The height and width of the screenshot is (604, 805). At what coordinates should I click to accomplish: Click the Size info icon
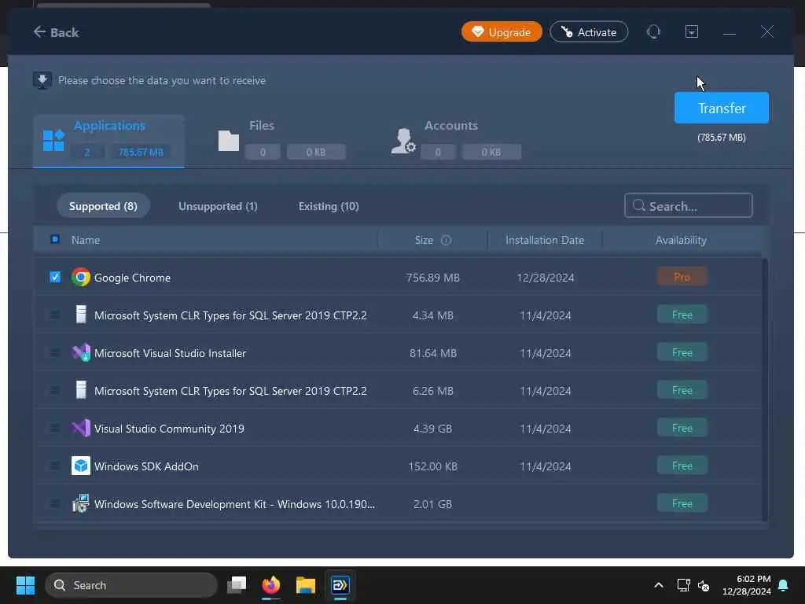point(447,240)
